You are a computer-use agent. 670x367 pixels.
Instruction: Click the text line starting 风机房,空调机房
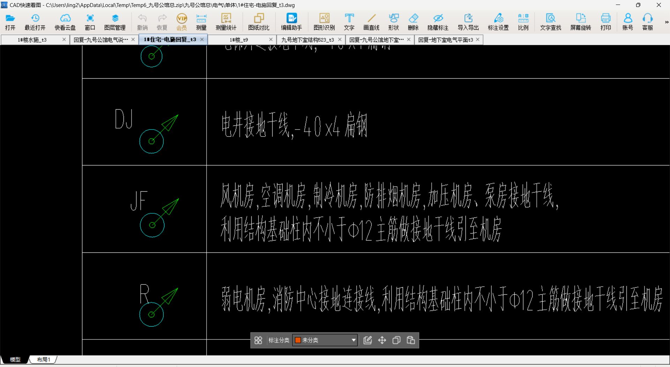tap(389, 196)
